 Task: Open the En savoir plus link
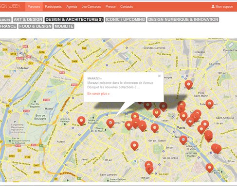[x=98, y=93]
